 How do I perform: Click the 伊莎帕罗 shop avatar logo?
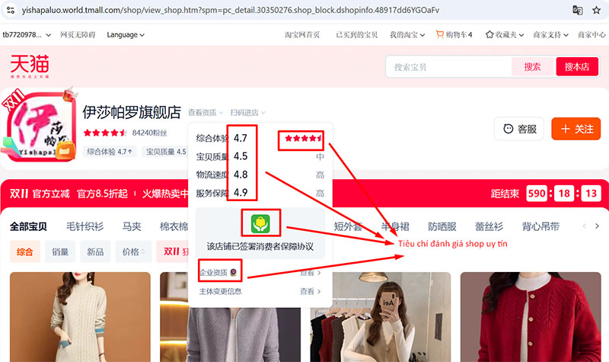[x=41, y=127]
